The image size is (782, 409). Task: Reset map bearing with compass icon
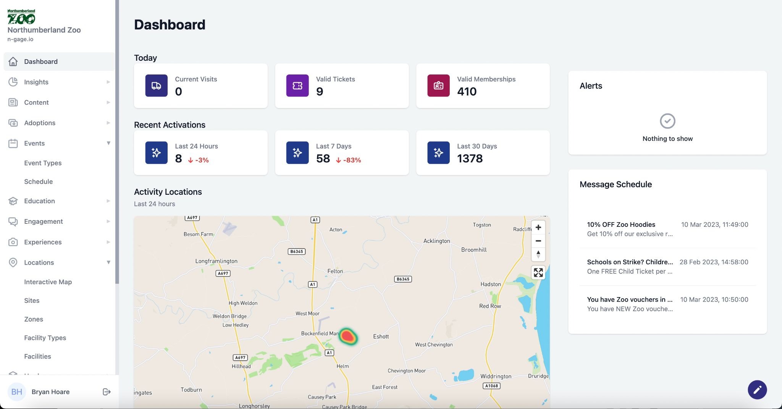[x=538, y=254]
